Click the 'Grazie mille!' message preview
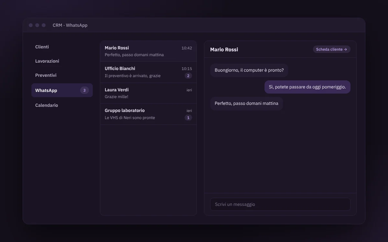The height and width of the screenshot is (242, 388). point(116,97)
